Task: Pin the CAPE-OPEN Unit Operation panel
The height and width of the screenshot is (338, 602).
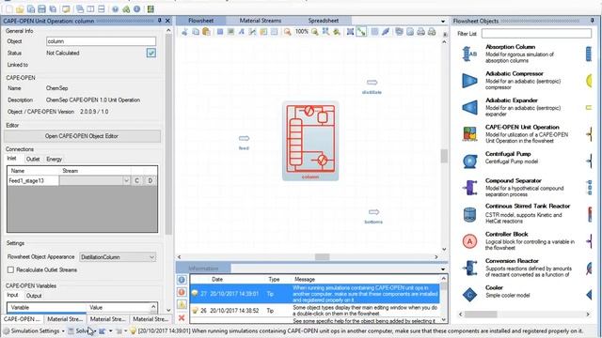Action: coord(160,21)
